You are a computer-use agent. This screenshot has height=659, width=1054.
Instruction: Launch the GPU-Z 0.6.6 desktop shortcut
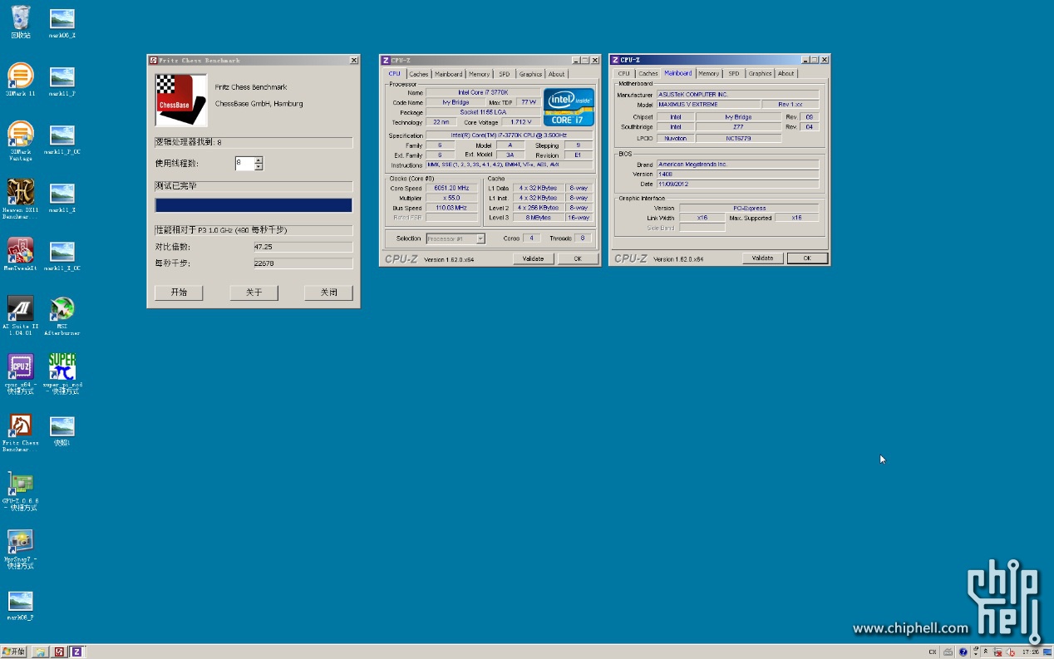[x=21, y=490]
